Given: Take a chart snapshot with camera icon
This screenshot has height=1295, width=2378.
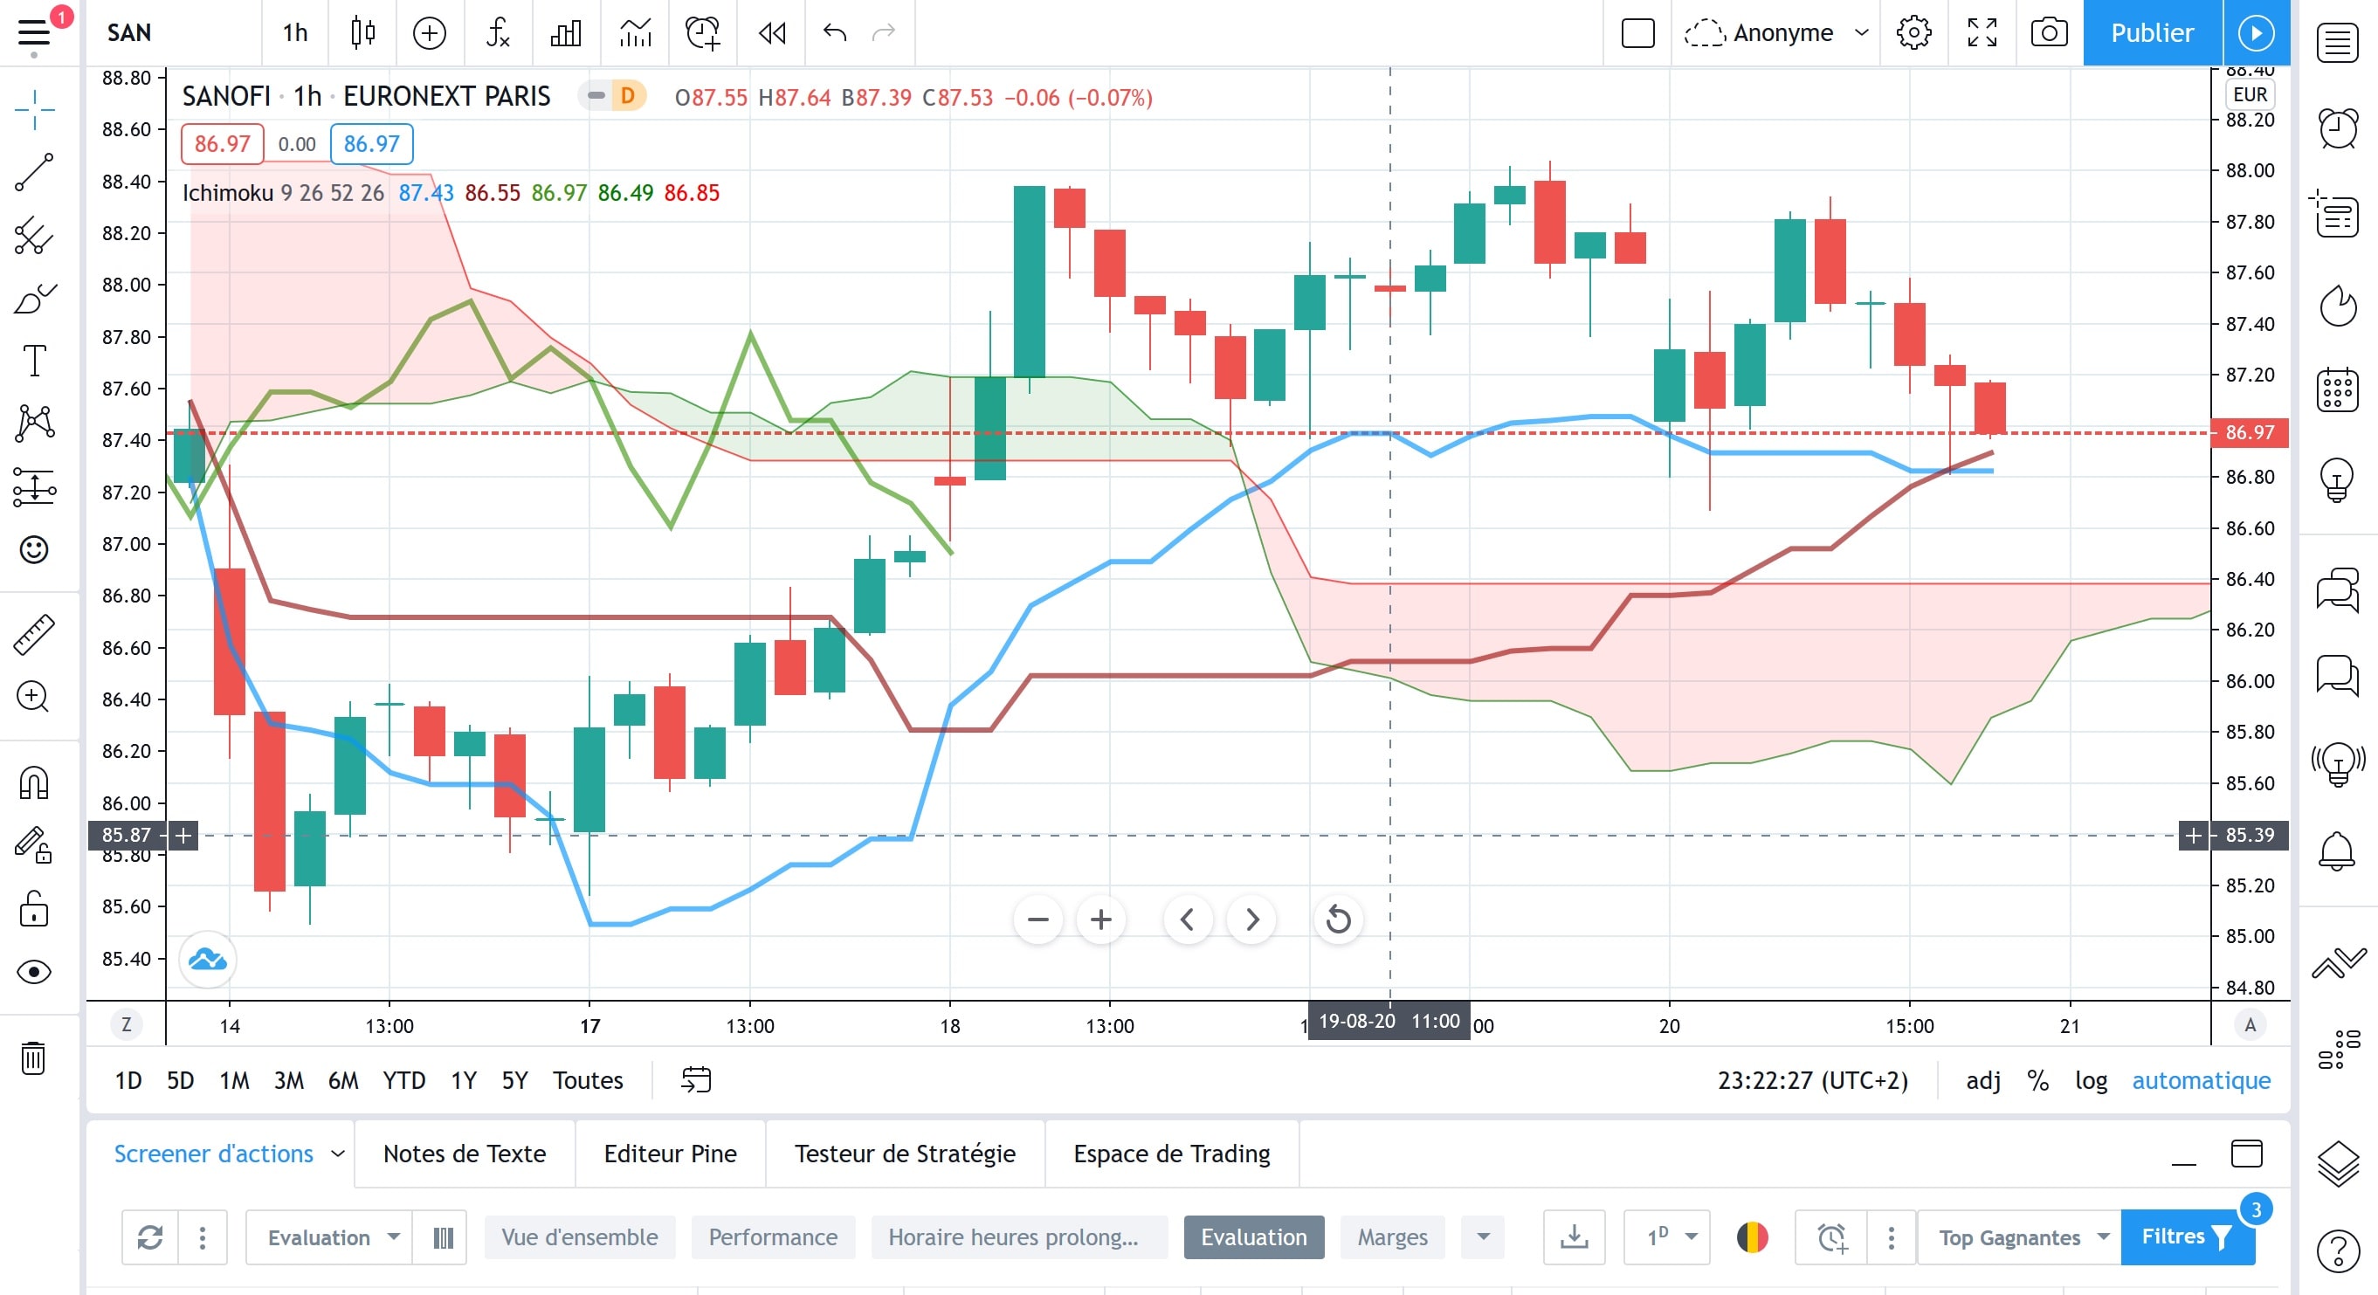Looking at the screenshot, I should [2049, 33].
